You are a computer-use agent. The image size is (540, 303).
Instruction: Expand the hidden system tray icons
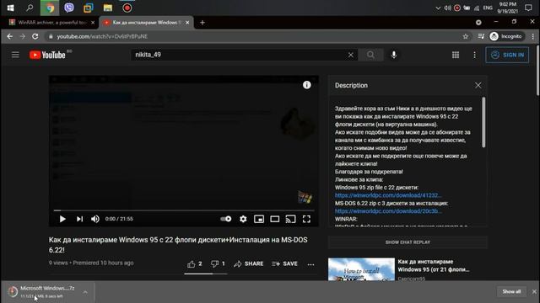point(438,8)
